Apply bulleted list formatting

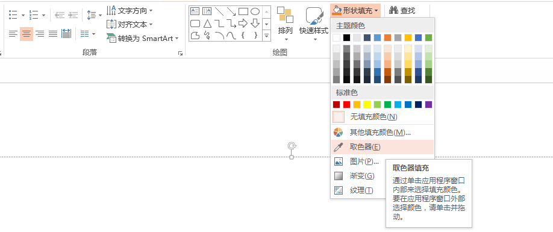click(13, 15)
